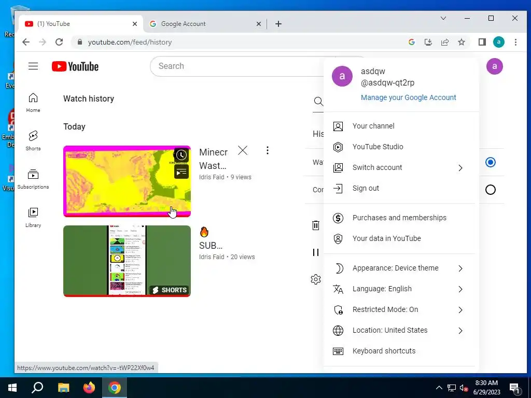Open Keyboard shortcuts menu item

pos(399,351)
